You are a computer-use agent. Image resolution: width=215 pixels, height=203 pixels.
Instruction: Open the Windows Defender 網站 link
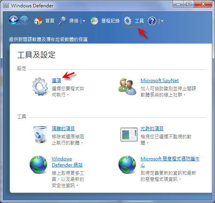[67, 162]
